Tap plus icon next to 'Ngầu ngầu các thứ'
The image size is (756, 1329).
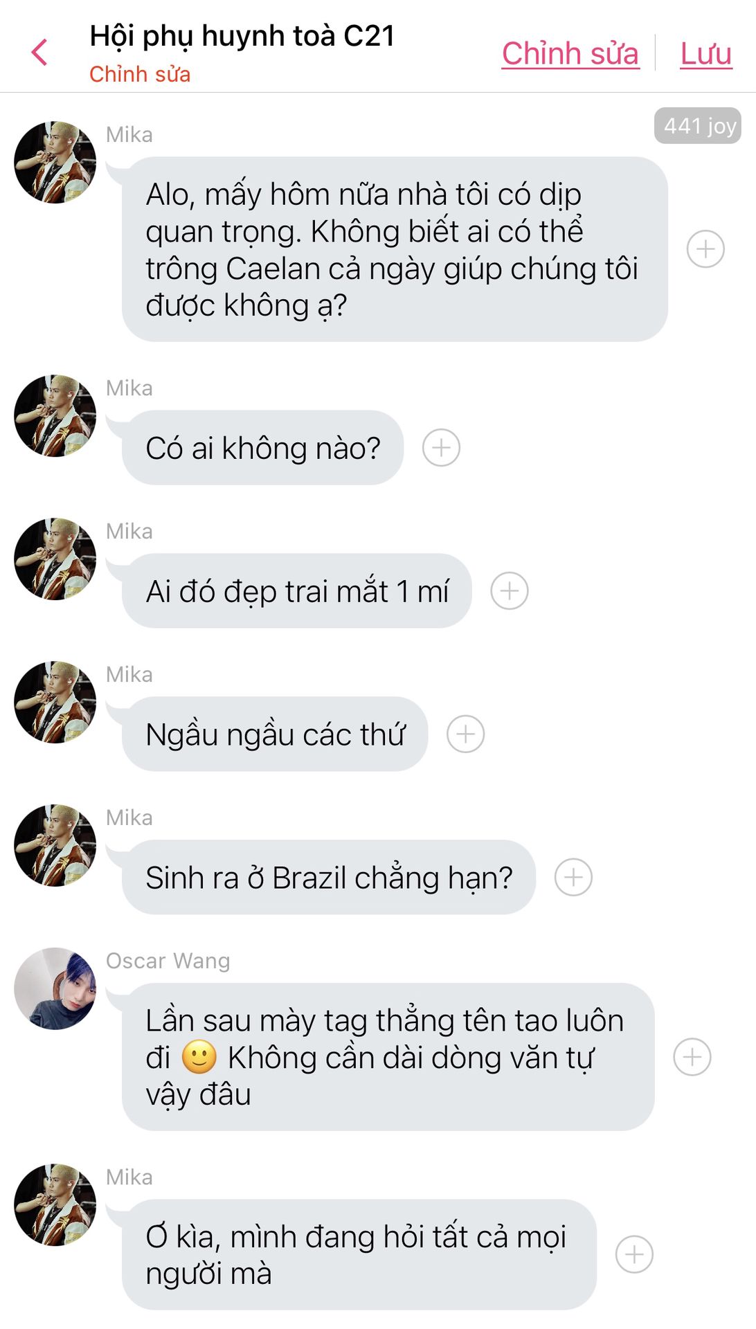465,734
